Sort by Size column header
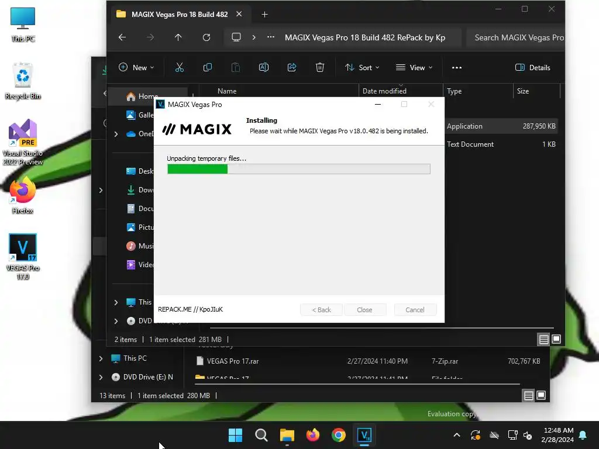Screen dimensions: 599x449 523,91
